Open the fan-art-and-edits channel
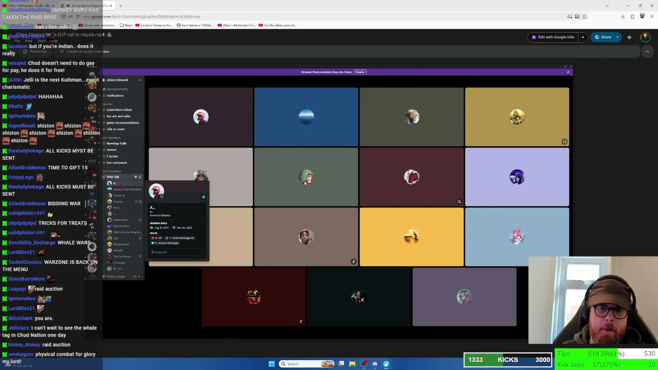The image size is (658, 370). [x=118, y=116]
